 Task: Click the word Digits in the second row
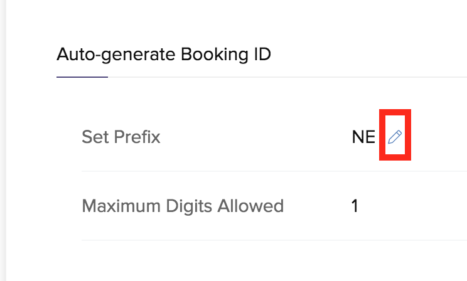(189, 206)
